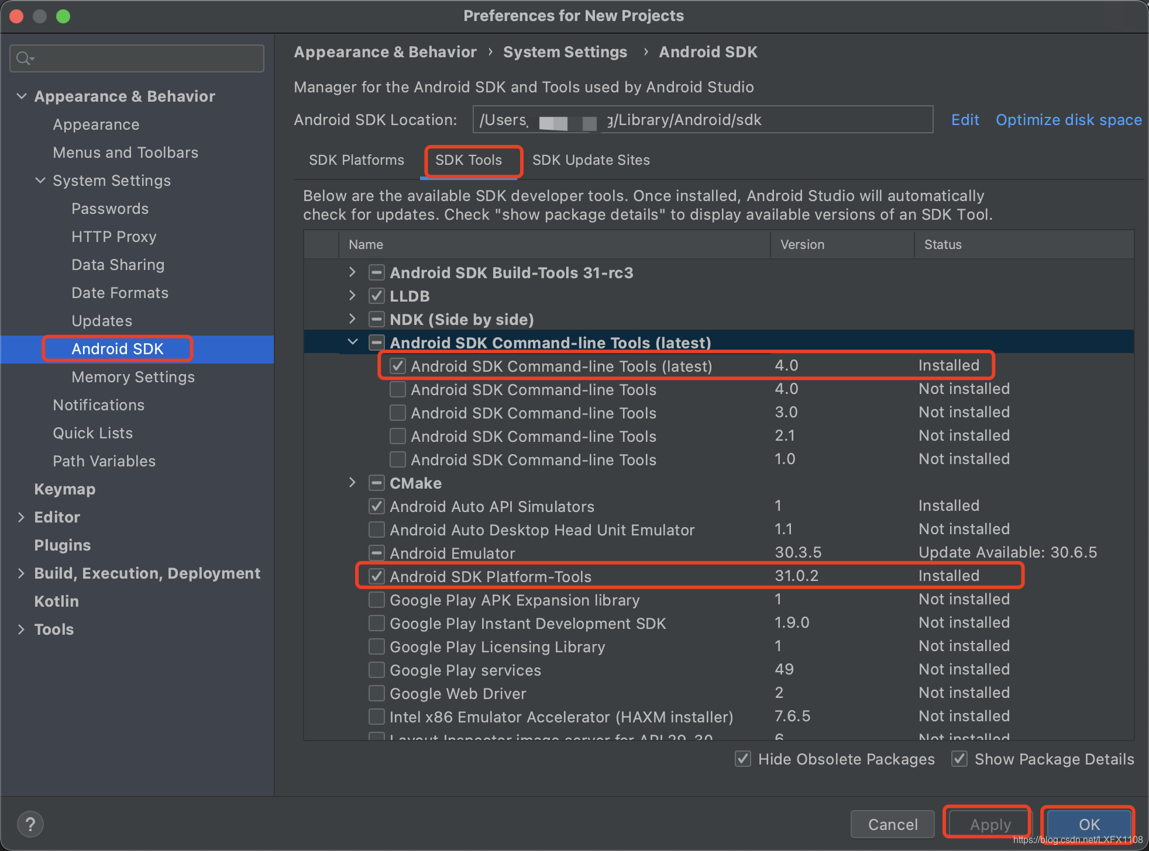Check Command-line Tools version 3.0
This screenshot has width=1149, height=851.
[x=398, y=413]
